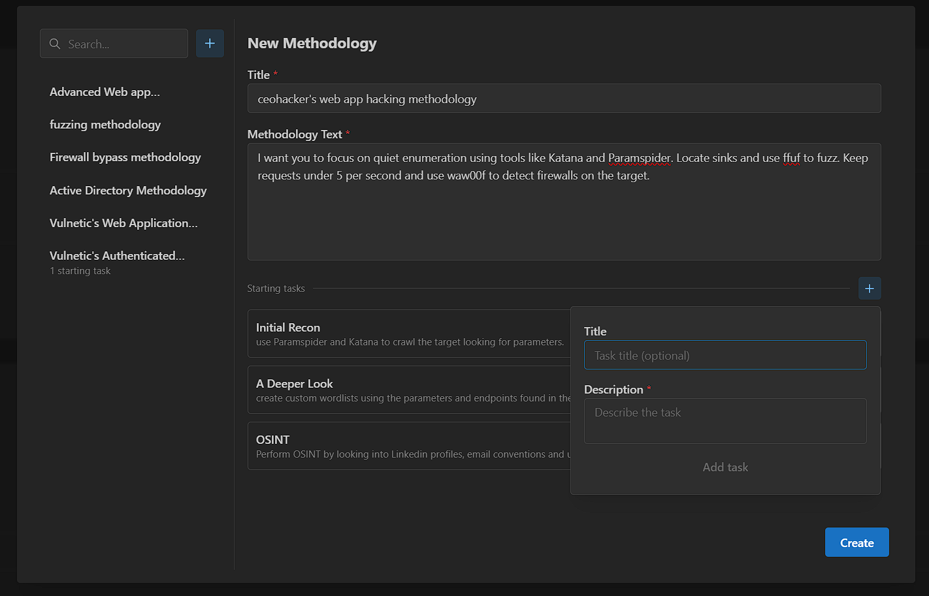Select Vulnetic's Authenticated methodology

point(116,255)
